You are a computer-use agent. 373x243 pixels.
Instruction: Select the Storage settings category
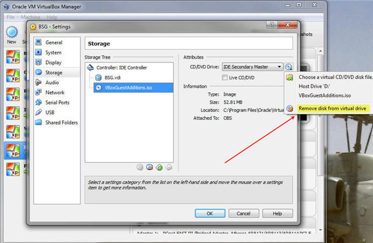click(x=57, y=72)
